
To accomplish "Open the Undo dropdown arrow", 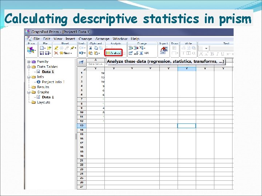I will pos(85,53).
